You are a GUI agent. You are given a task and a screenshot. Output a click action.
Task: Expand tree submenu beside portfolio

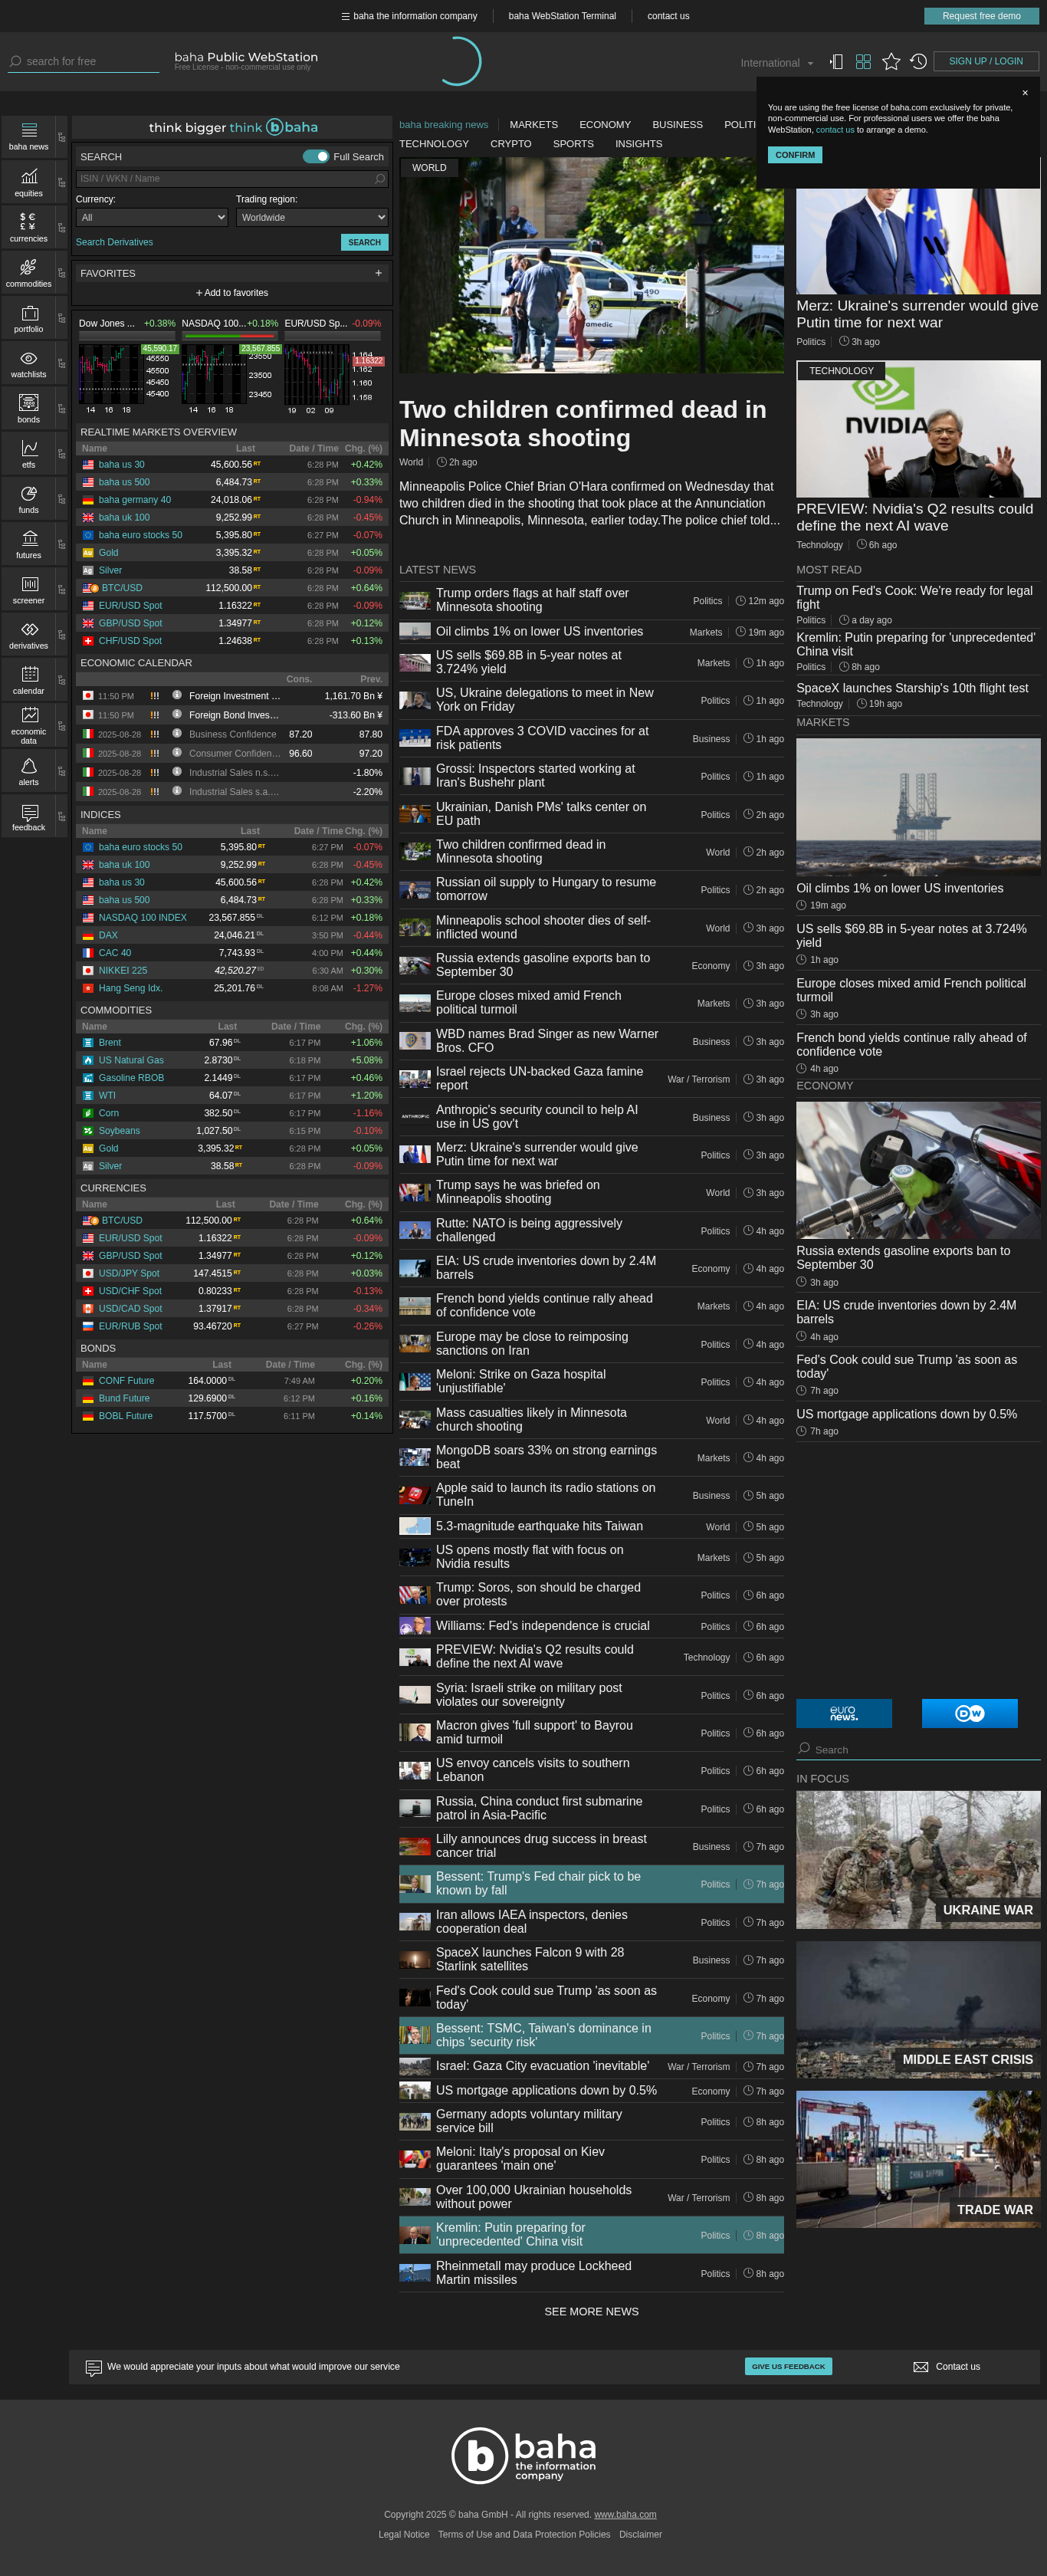[x=61, y=318]
